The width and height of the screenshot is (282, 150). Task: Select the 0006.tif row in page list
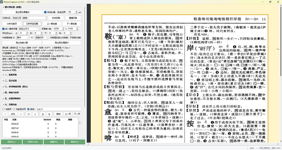[x=40, y=124]
